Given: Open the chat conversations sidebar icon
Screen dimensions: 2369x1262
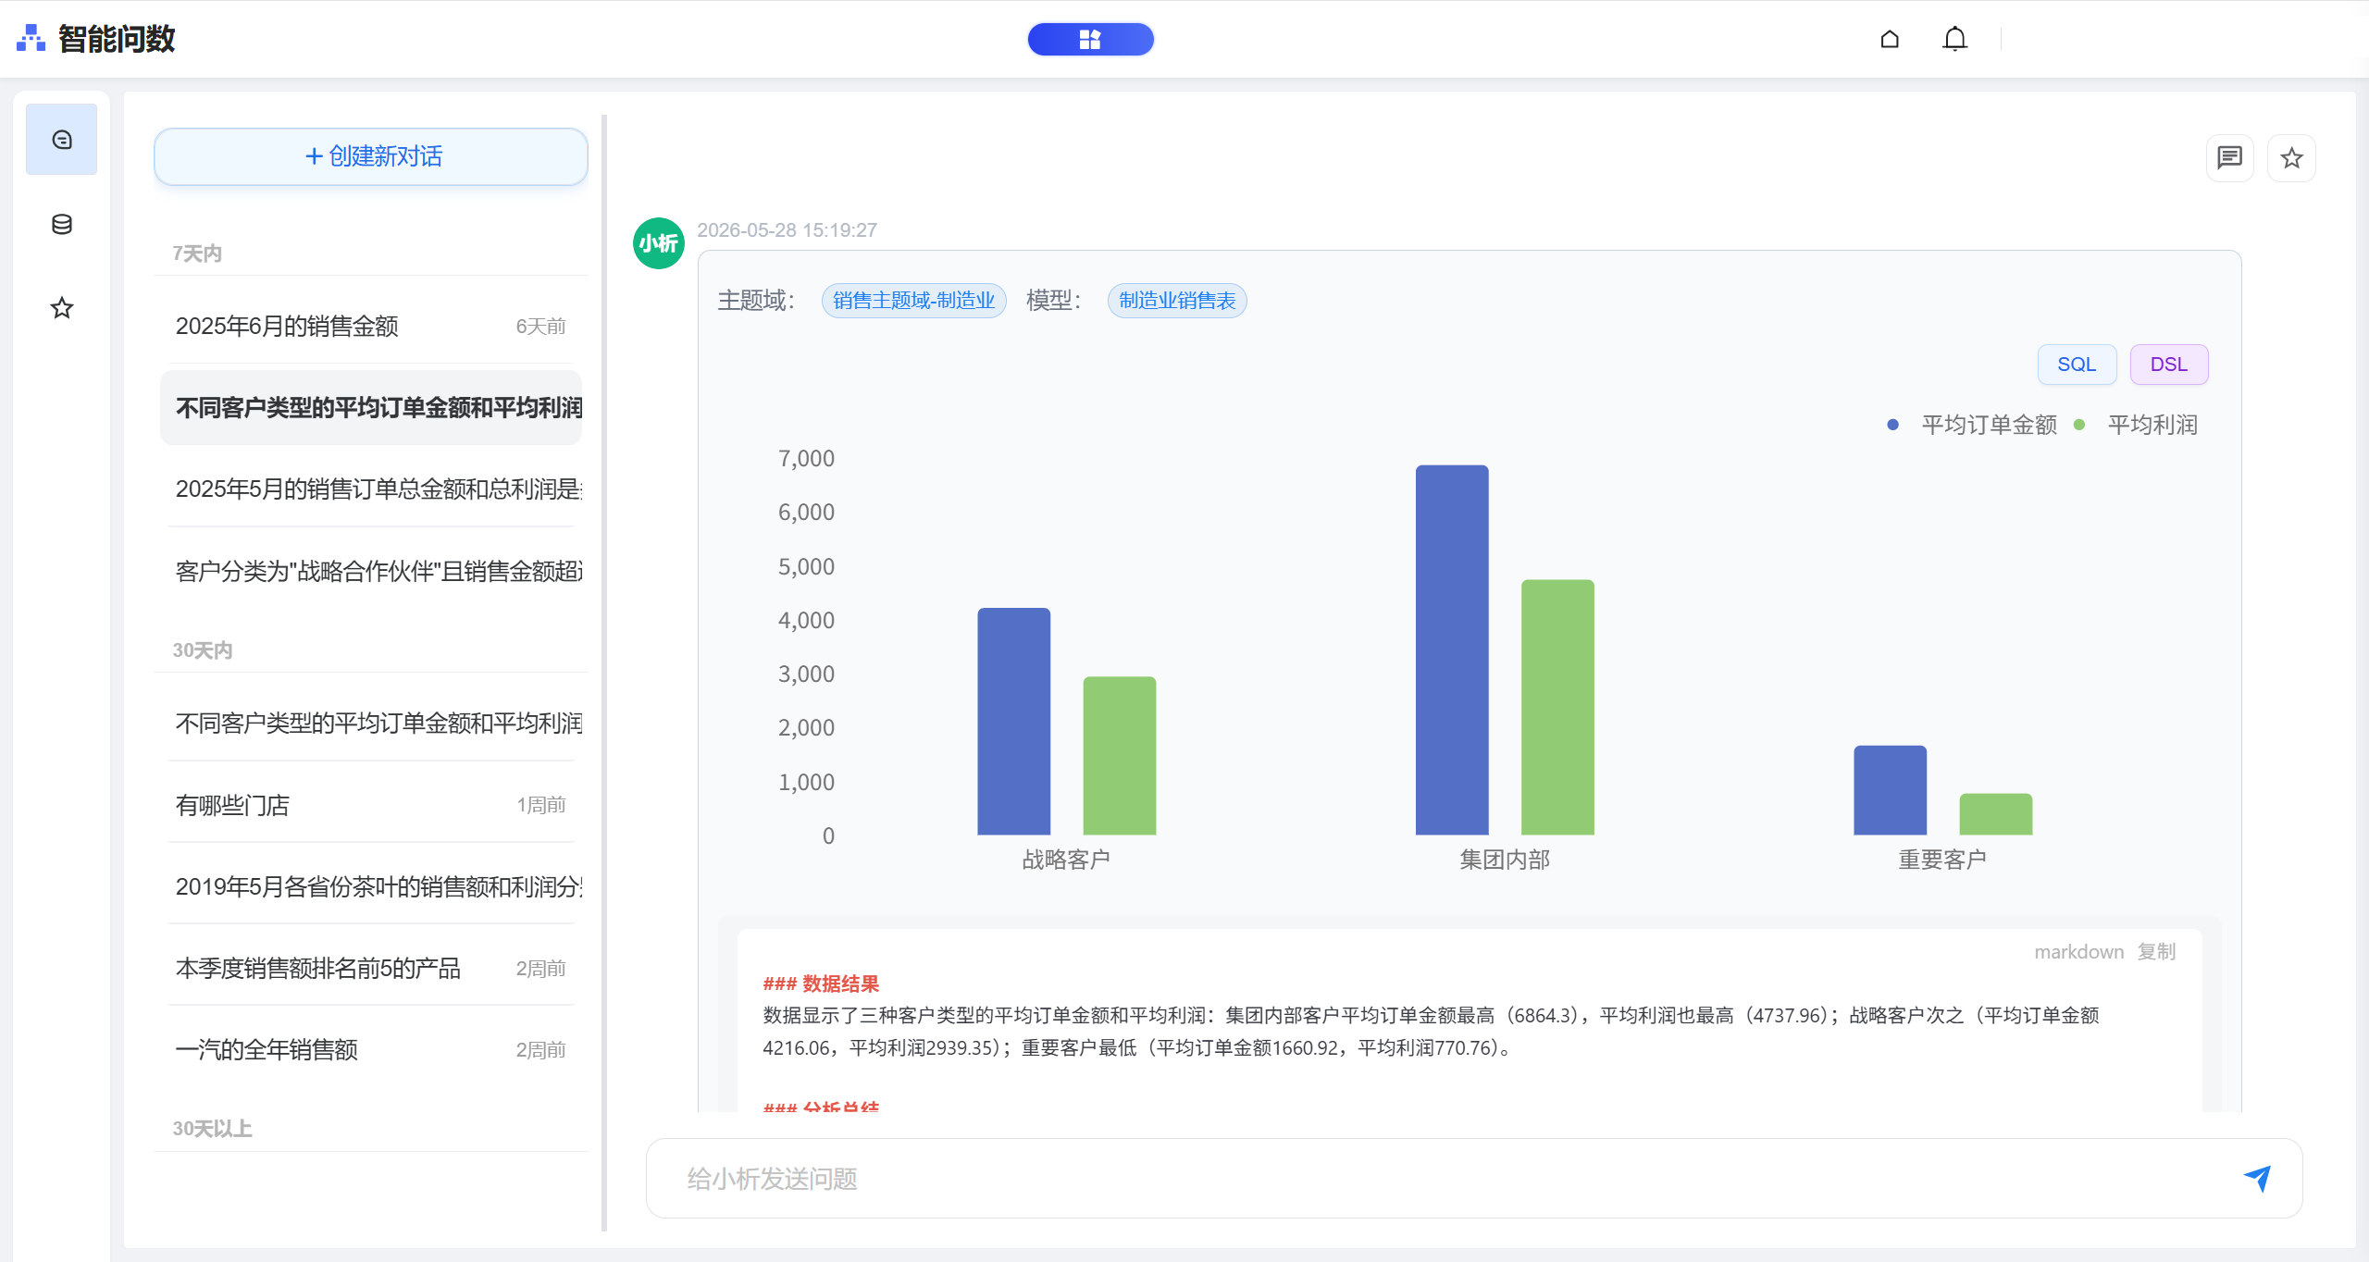Looking at the screenshot, I should tap(61, 140).
